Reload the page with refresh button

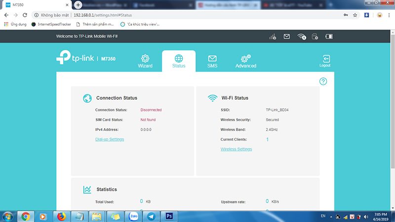click(x=25, y=15)
